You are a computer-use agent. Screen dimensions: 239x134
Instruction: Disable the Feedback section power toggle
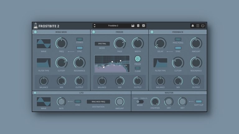152,32
